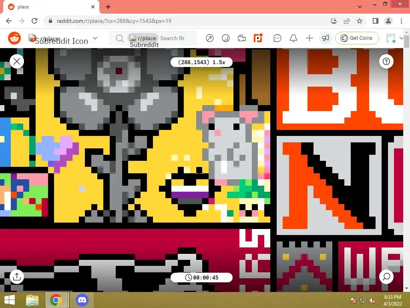Bookmark this tab with star icon
The image size is (410, 308).
pyautogui.click(x=360, y=21)
